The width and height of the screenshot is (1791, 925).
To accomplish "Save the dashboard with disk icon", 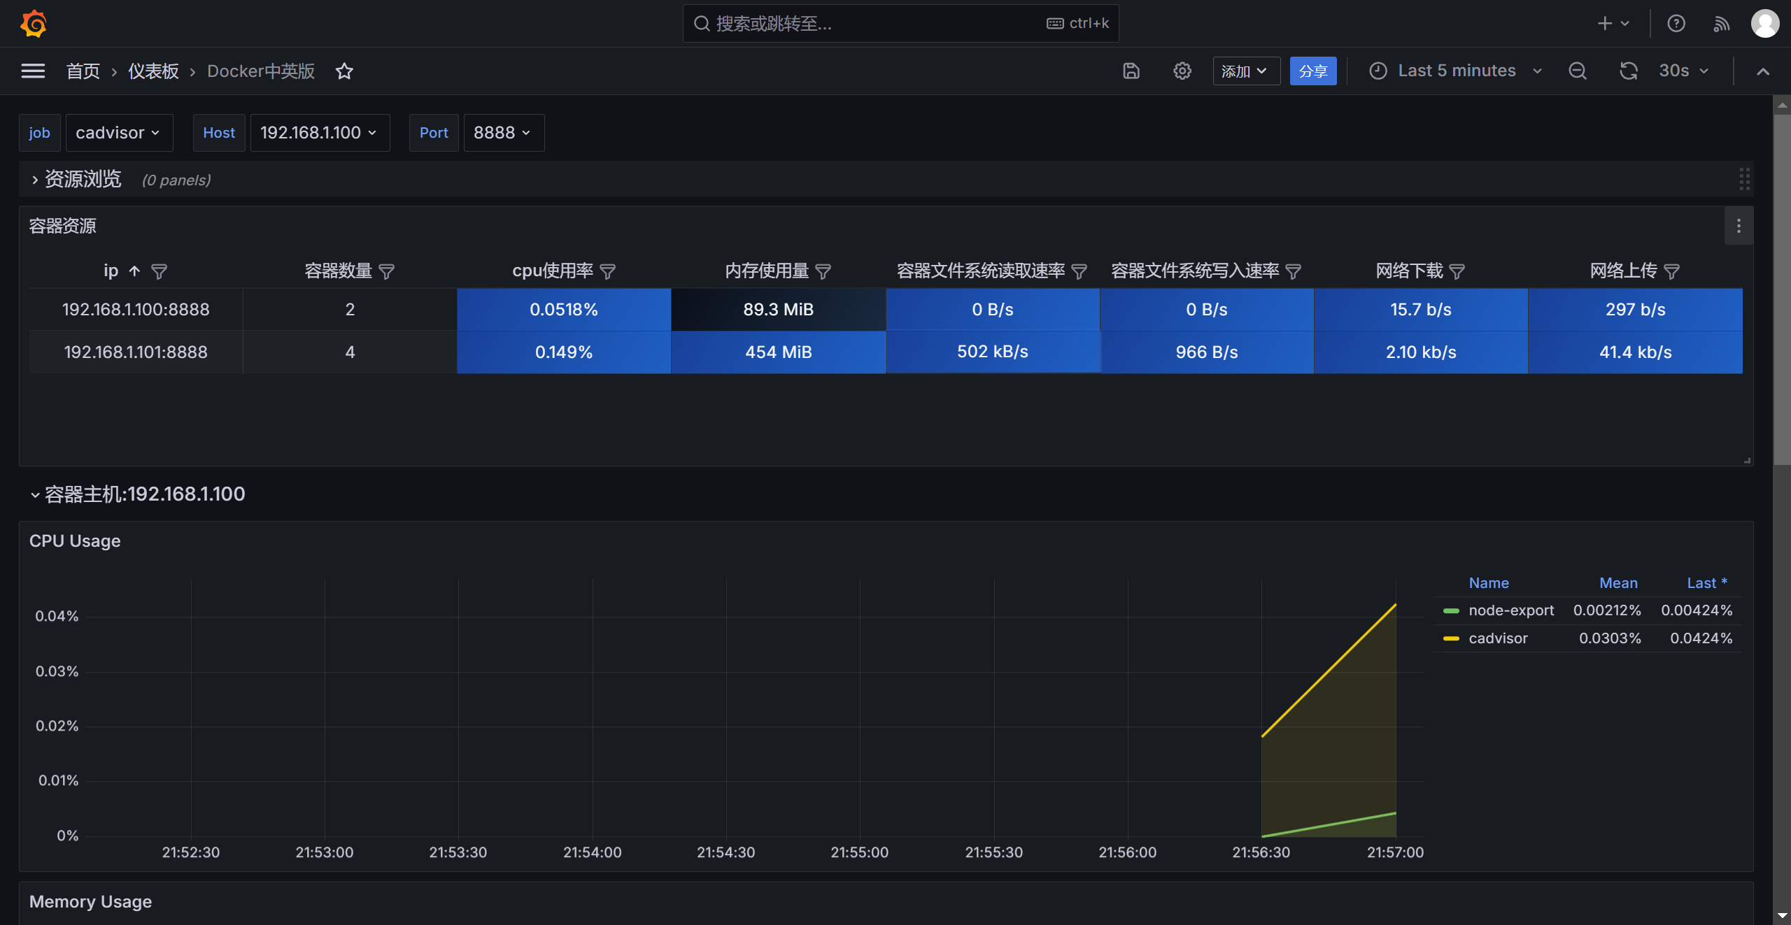I will point(1131,71).
